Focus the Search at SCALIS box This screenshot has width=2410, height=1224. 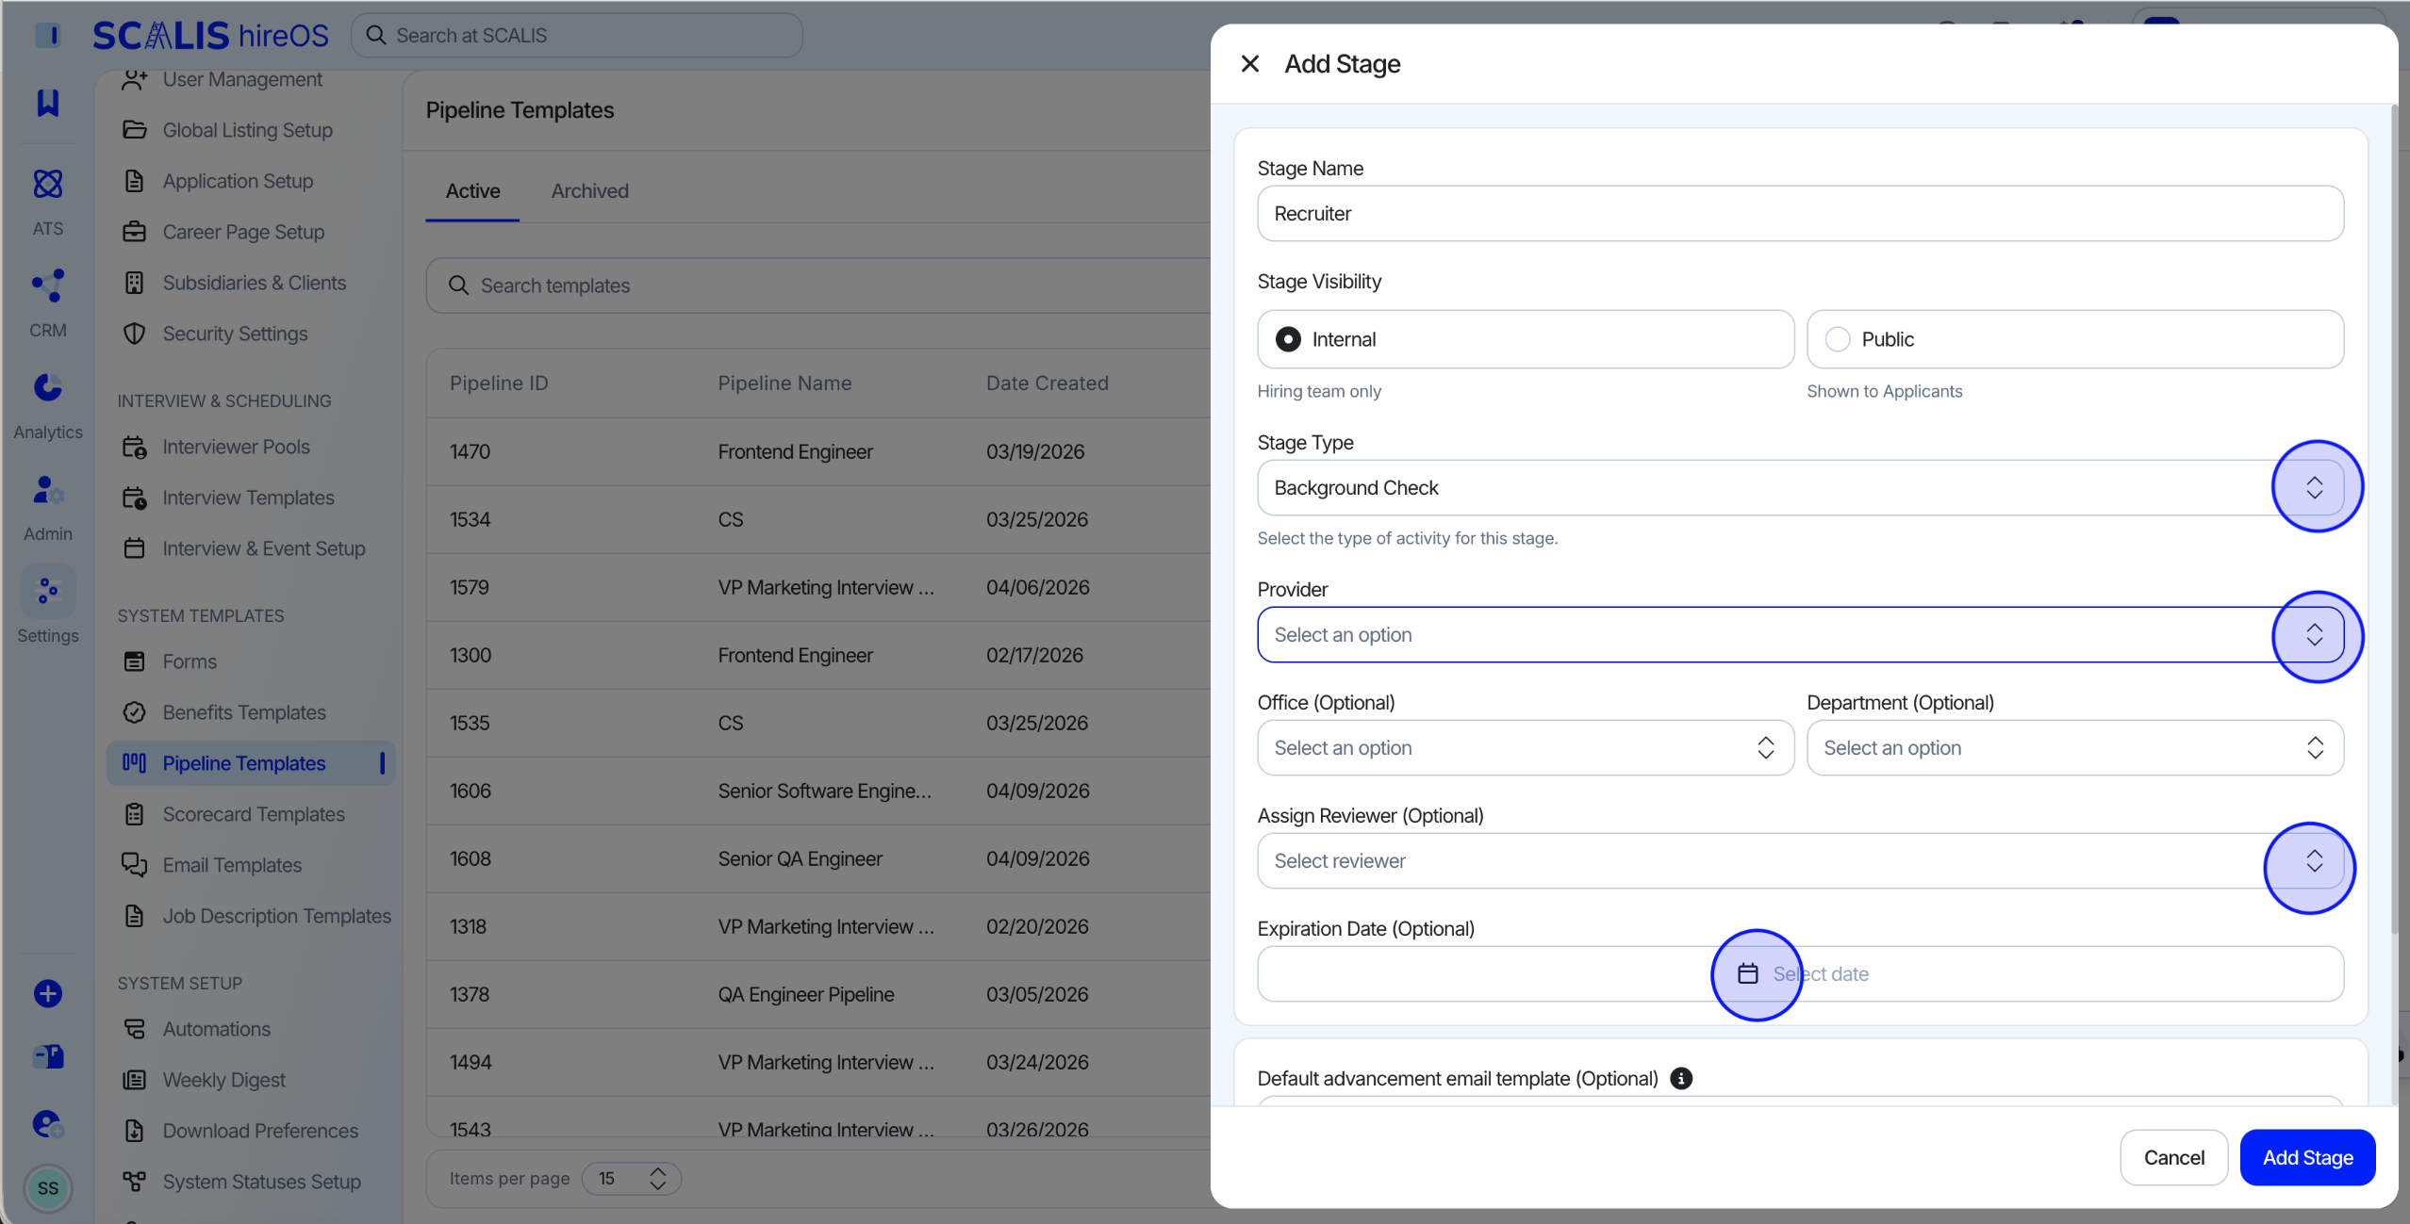[577, 36]
